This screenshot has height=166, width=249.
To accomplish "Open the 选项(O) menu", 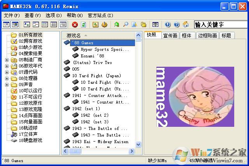I will point(54,16).
